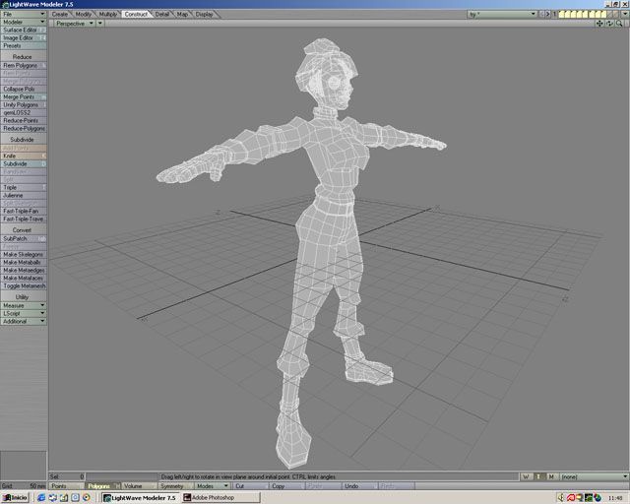Click Collapse Polys button
The image size is (630, 504).
24,90
